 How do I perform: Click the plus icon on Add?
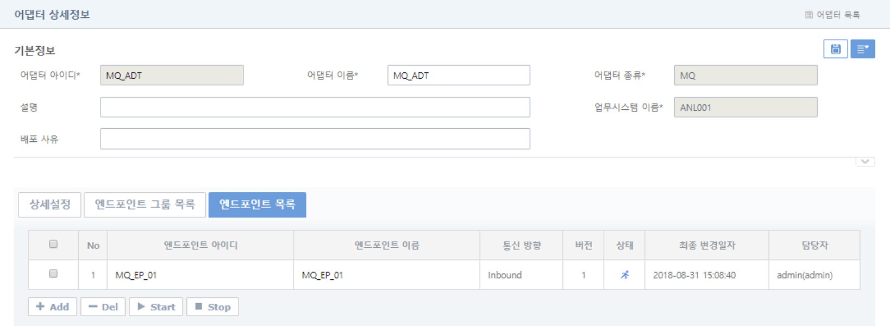(x=40, y=307)
